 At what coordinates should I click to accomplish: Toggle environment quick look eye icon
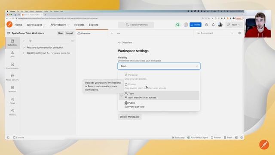pyautogui.click(x=240, y=33)
